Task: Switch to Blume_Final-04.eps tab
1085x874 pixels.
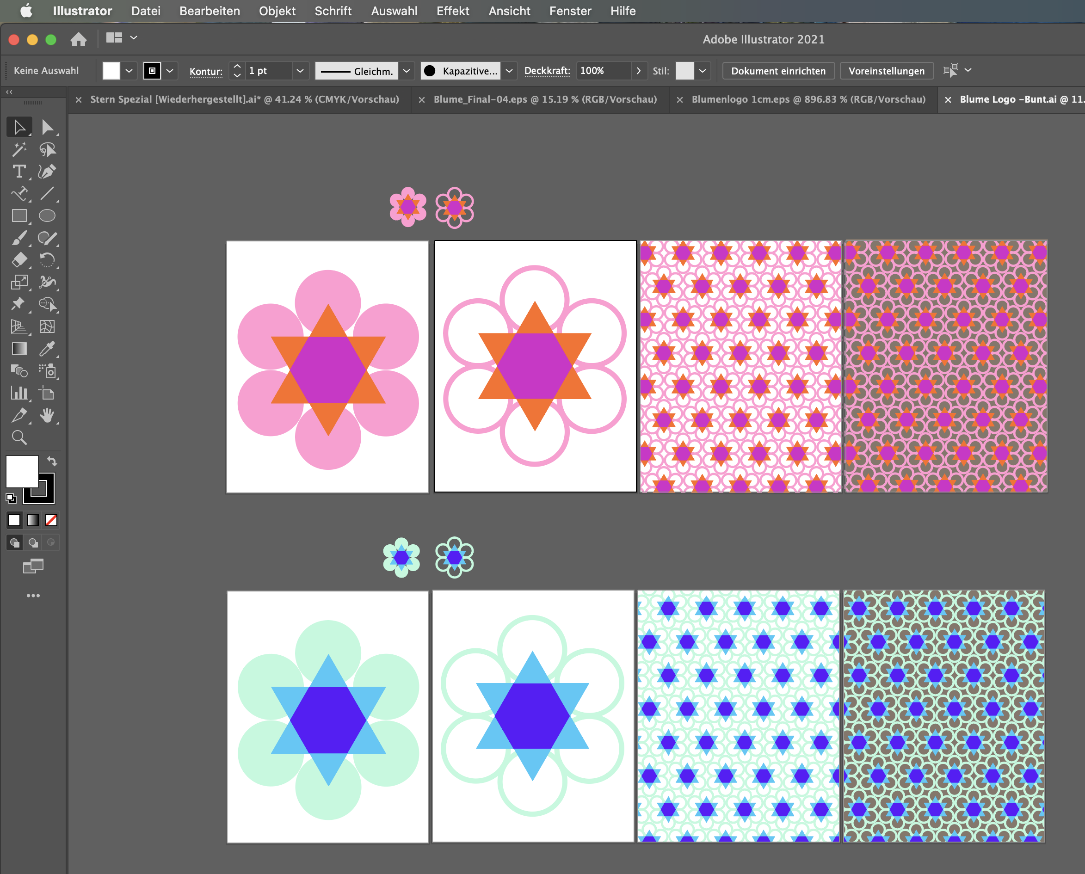Action: pos(545,100)
